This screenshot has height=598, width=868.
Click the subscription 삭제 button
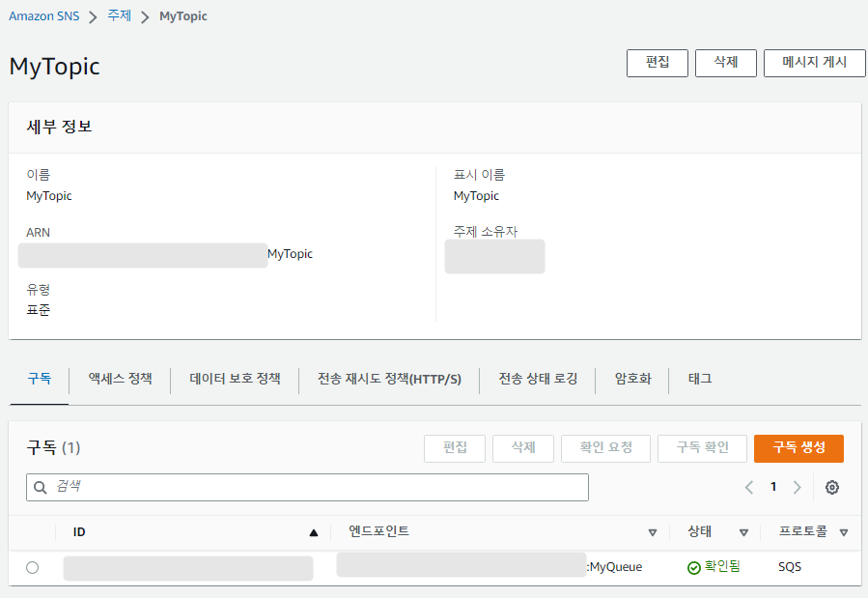(523, 448)
